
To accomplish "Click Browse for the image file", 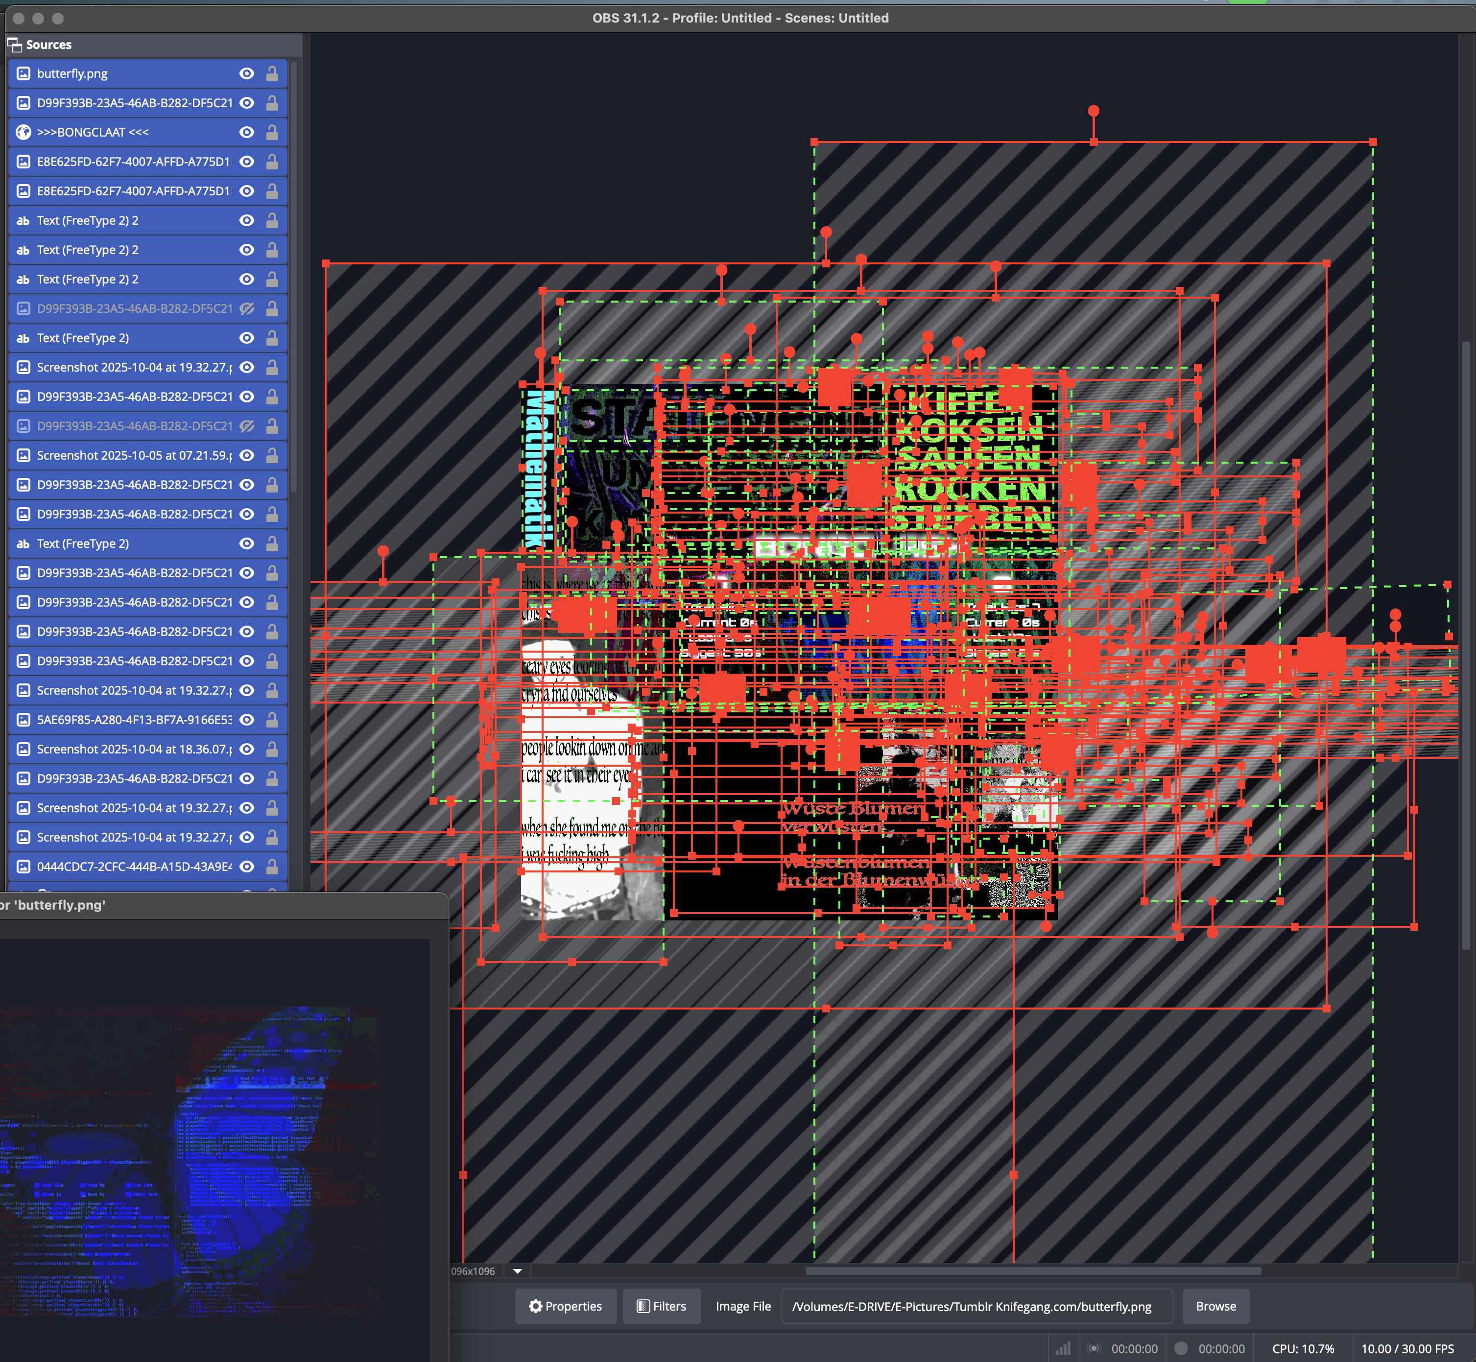I will pyautogui.click(x=1216, y=1307).
